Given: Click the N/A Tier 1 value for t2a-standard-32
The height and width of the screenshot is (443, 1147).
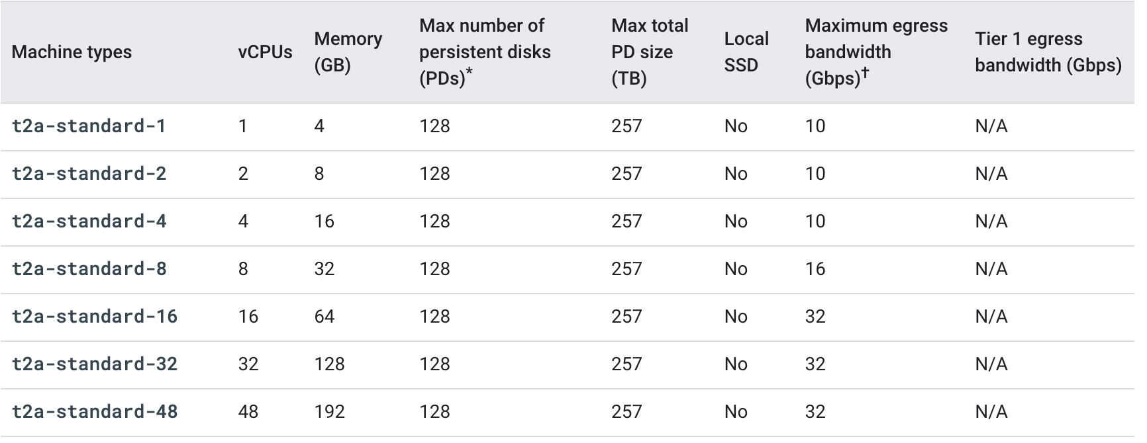Looking at the screenshot, I should 991,364.
